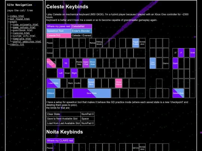Visit the guestbook.html page
The height and width of the screenshot is (151, 202).
point(23,30)
